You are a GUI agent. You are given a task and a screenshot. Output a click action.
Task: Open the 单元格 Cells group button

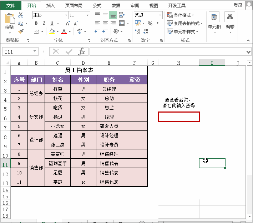(214, 23)
